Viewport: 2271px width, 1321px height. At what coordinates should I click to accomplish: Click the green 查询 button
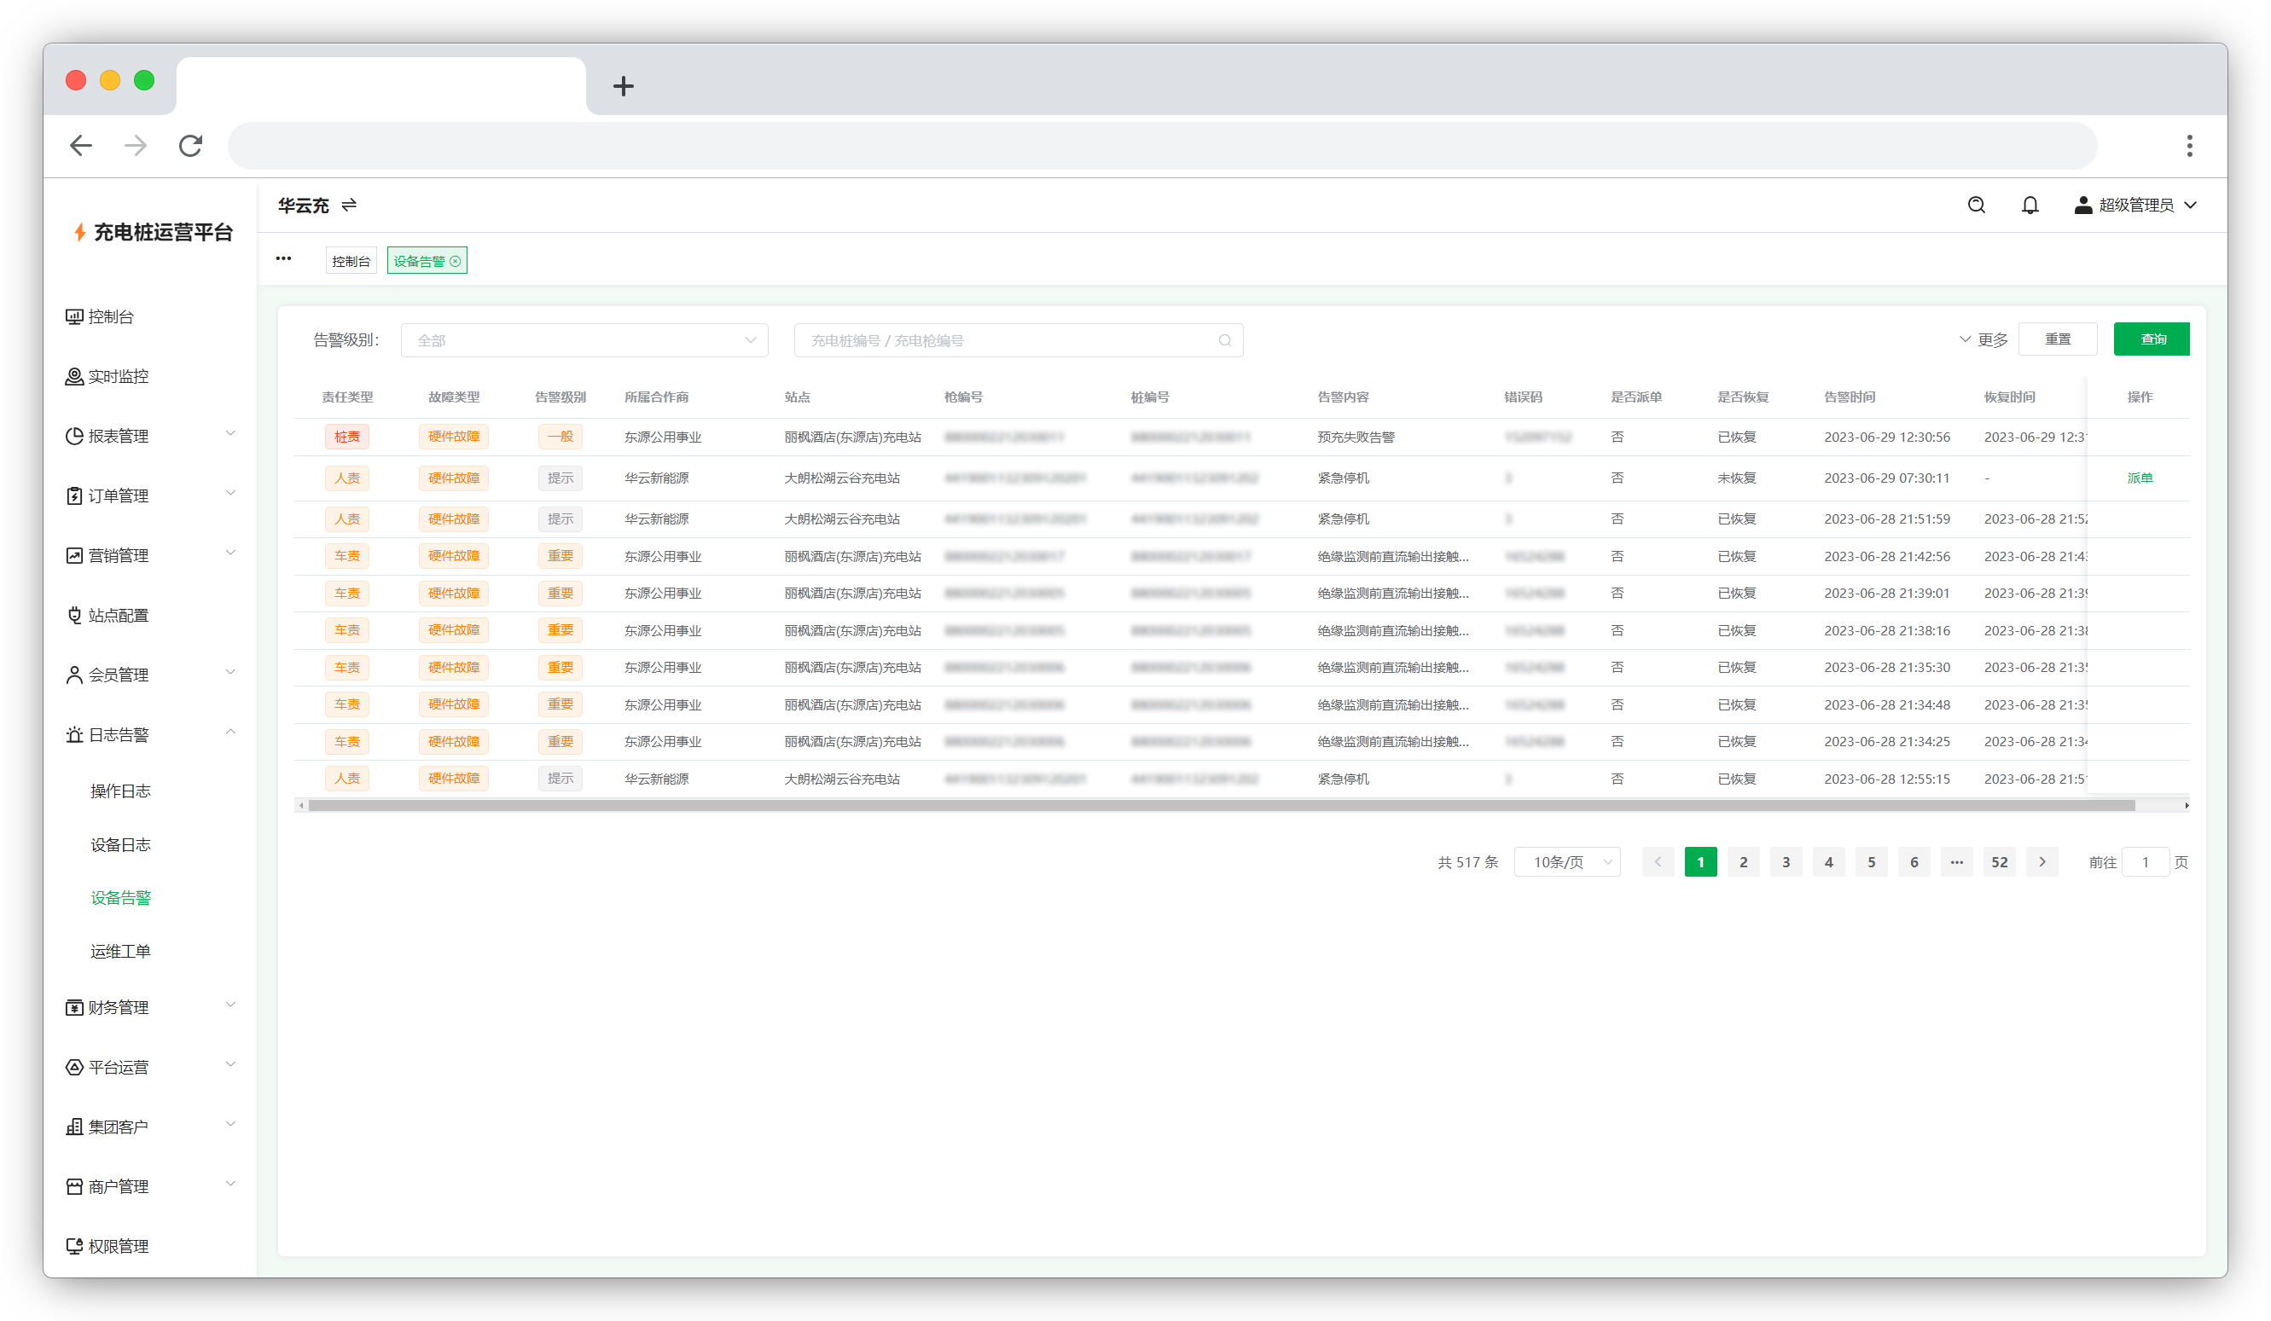(2152, 339)
